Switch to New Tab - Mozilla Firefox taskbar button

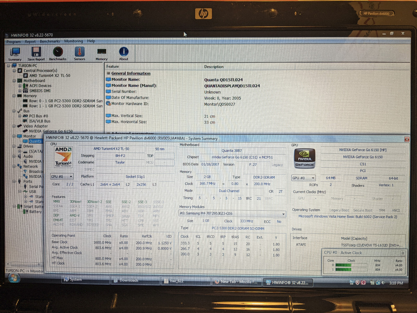[x=237, y=282]
